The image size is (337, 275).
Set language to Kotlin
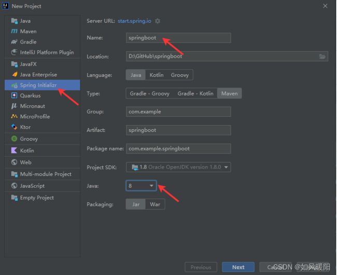[x=157, y=75]
